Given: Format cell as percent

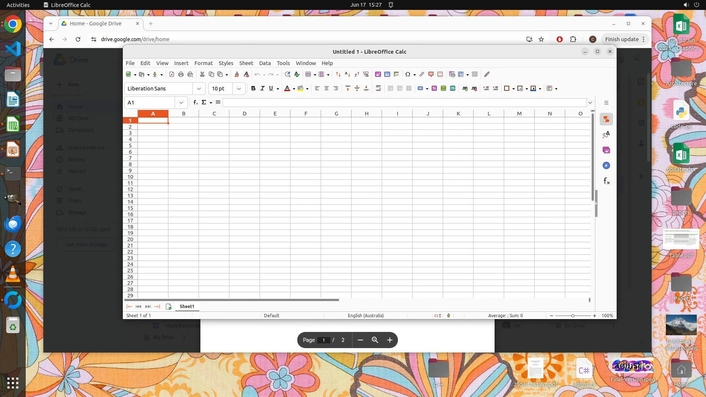Looking at the screenshot, I should 434,89.
